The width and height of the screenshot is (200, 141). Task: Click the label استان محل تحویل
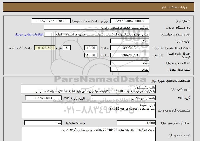(178, 63)
